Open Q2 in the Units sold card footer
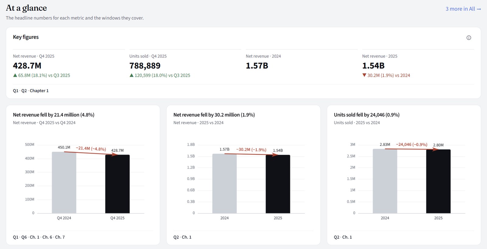The width and height of the screenshot is (487, 249). pos(337,237)
